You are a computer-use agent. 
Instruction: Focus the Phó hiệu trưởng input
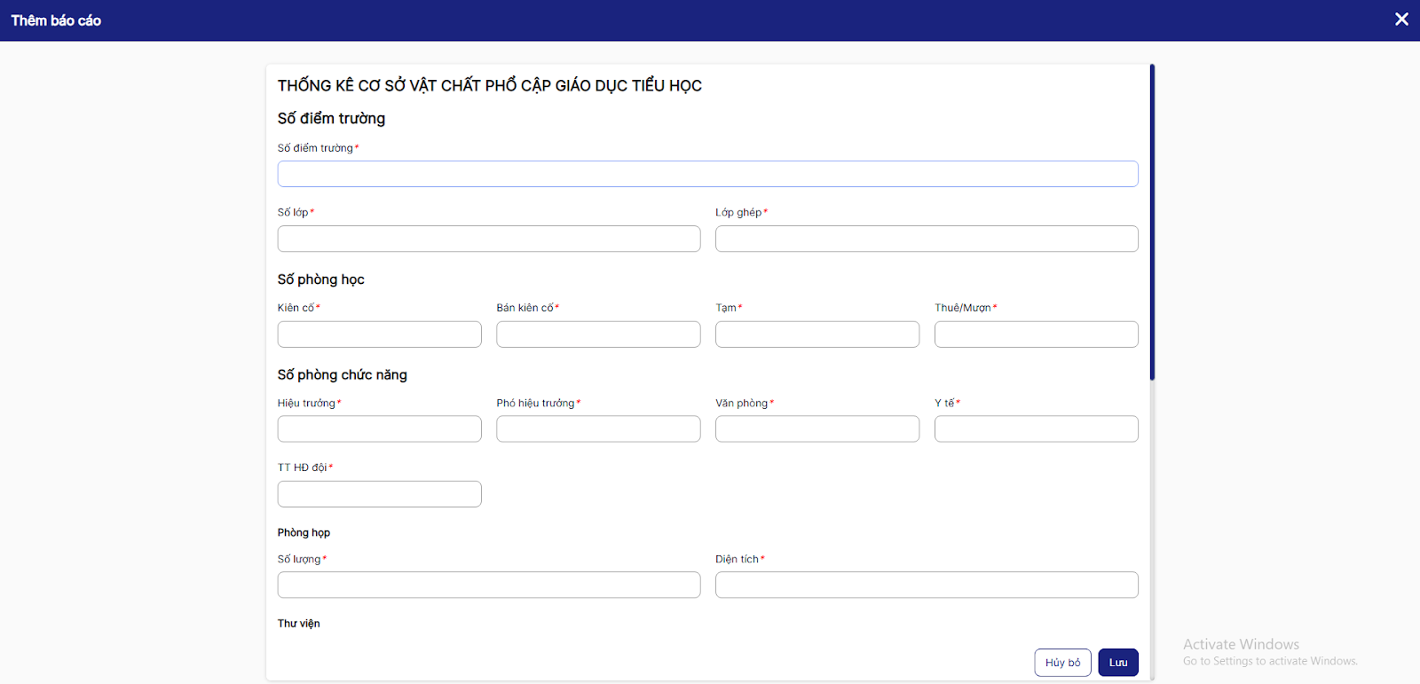(598, 429)
